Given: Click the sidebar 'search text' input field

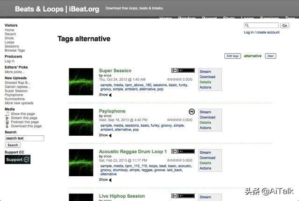Looking at the screenshot, I should 24,138.
